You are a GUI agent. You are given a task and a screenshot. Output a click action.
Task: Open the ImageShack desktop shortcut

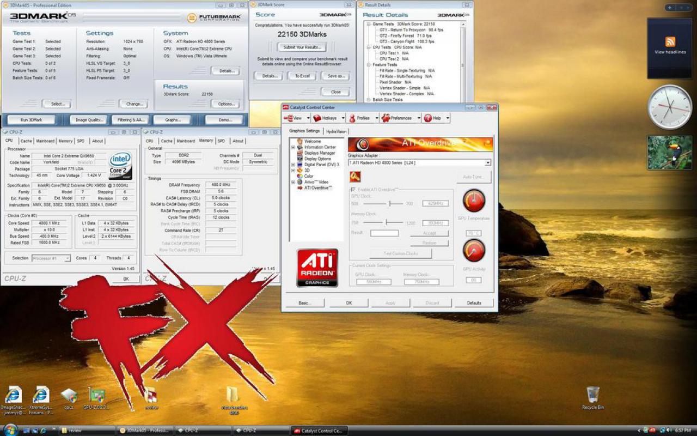[x=13, y=395]
